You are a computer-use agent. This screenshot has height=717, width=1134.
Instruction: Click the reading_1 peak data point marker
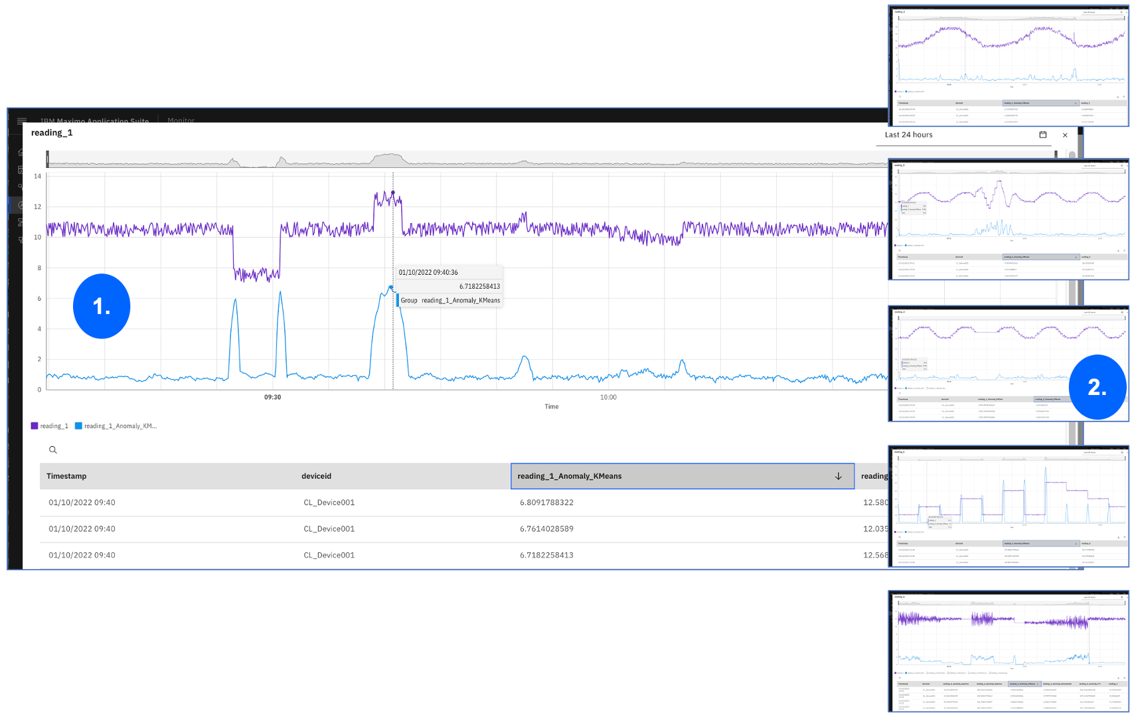tap(392, 193)
